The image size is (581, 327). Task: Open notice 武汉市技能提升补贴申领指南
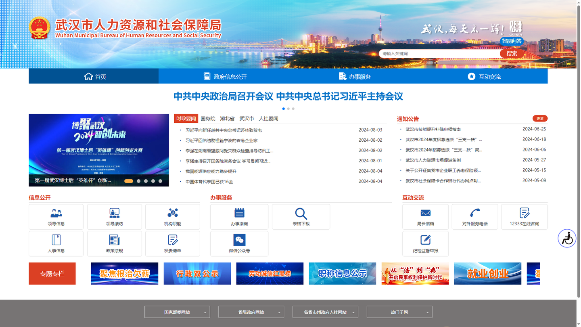click(433, 129)
